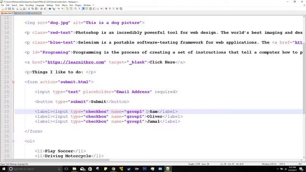Open the Language menu
This screenshot has width=306, height=172.
pyautogui.click(x=40, y=5)
